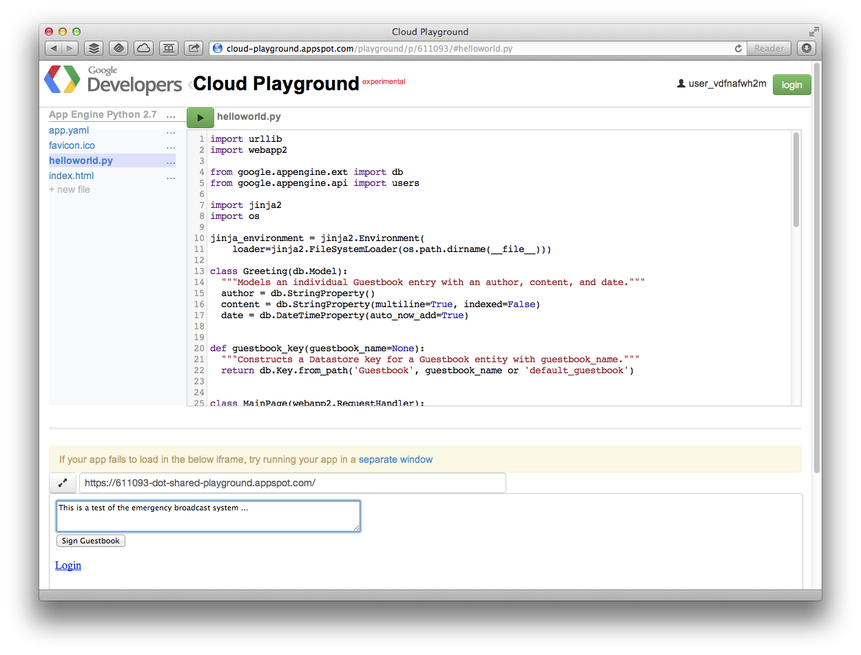Open the options menu for app.yaml
The width and height of the screenshot is (861, 655).
[x=171, y=130]
